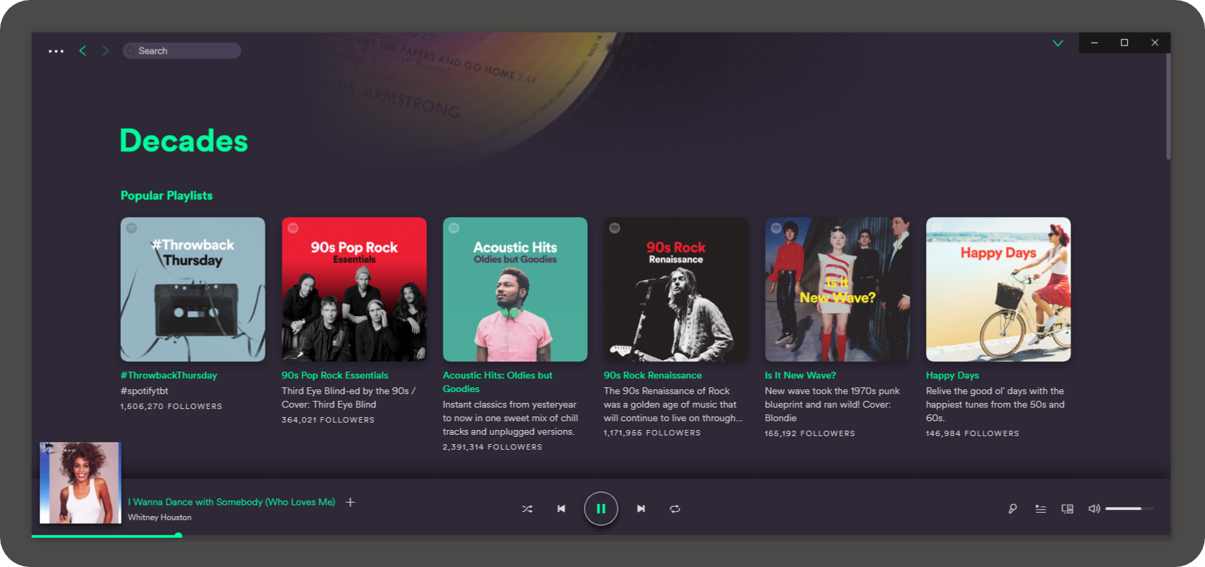The width and height of the screenshot is (1205, 567).
Task: Open Happy Days playlist cover
Action: tap(999, 290)
